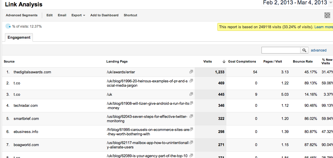
Task: Open the mailbox-app blog page external icon
Action: [x=191, y=142]
